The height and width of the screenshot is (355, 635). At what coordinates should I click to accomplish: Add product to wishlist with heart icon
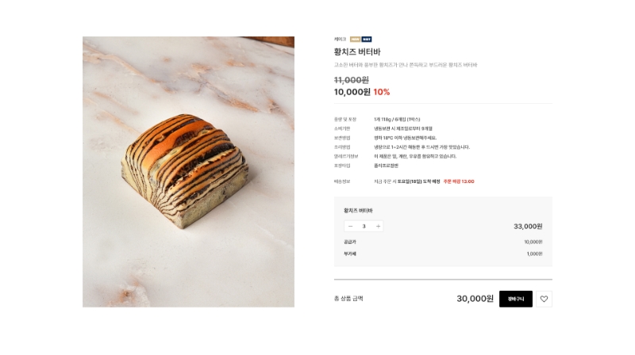point(544,299)
